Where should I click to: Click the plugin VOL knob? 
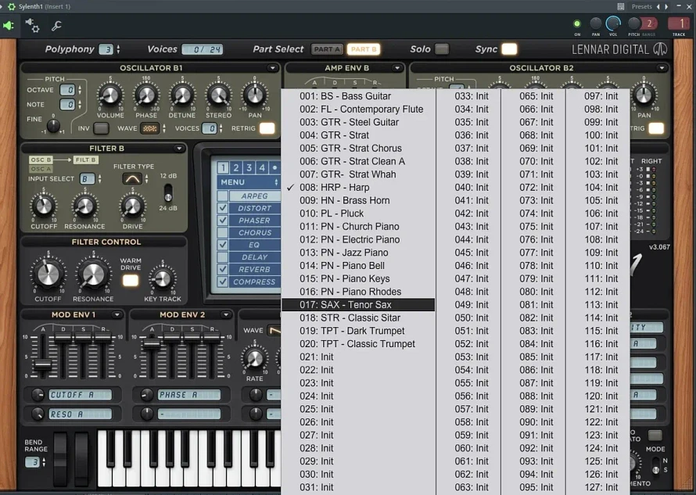click(613, 23)
